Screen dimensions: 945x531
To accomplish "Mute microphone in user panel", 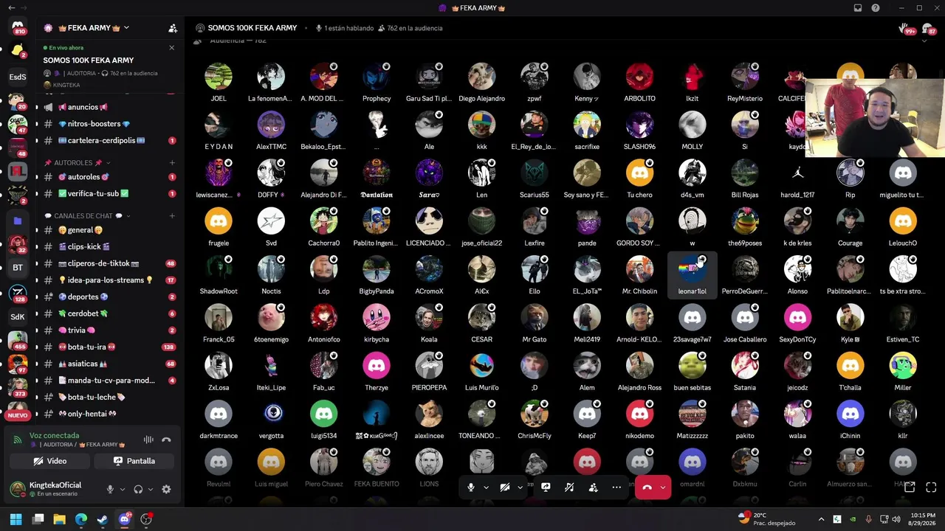I will (110, 489).
